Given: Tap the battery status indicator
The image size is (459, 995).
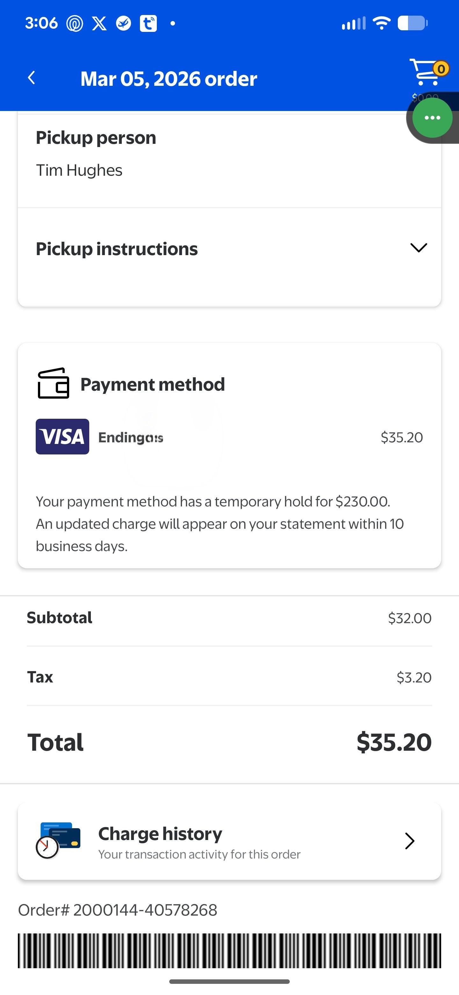Looking at the screenshot, I should pyautogui.click(x=413, y=23).
